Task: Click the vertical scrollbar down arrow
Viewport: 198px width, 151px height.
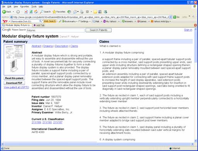Action: click(x=196, y=141)
